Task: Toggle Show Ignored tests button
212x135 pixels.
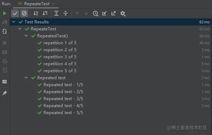Action: pos(24,13)
